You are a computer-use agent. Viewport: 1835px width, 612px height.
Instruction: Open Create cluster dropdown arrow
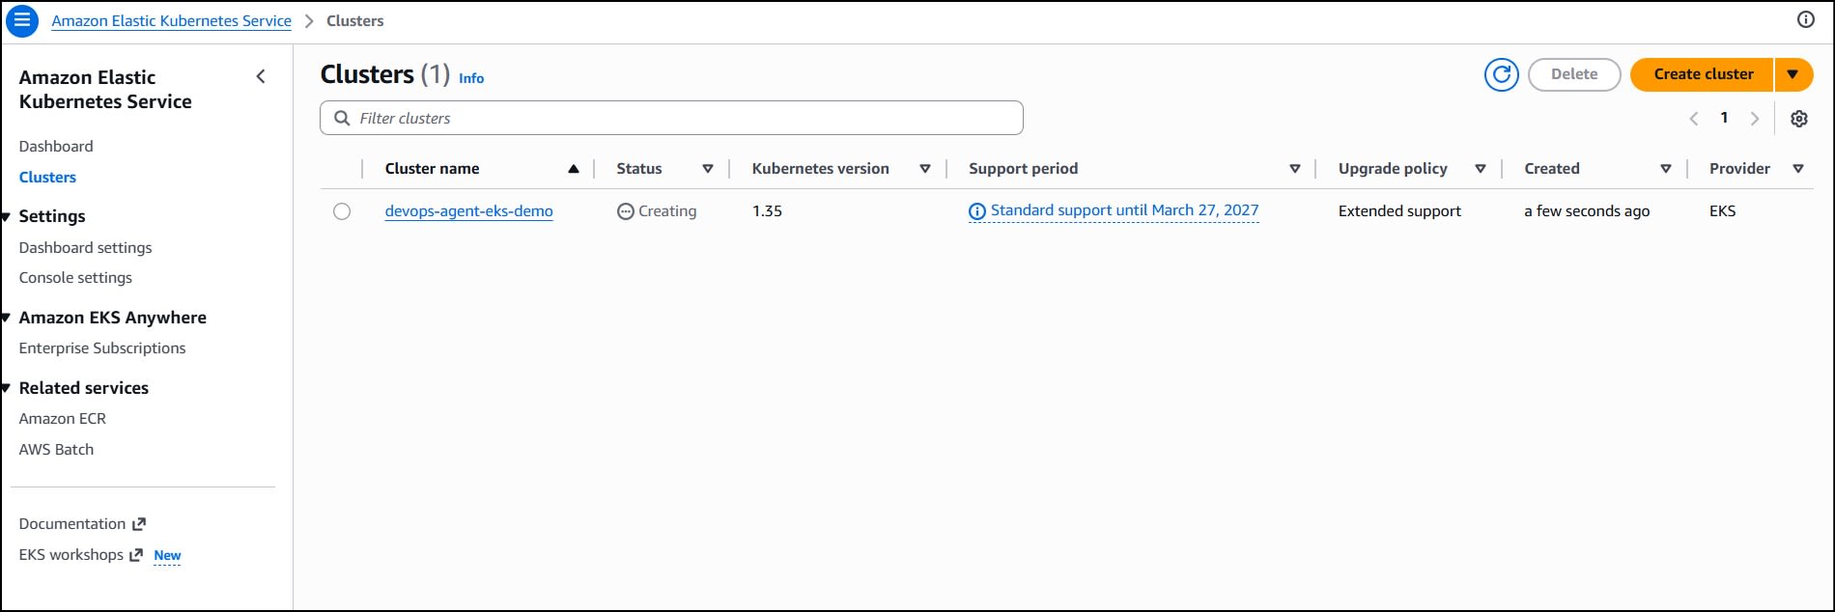1793,74
